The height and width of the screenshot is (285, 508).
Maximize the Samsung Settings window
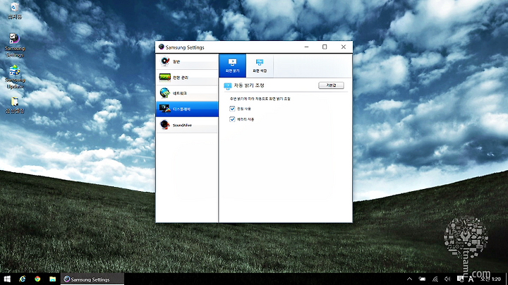pos(325,47)
